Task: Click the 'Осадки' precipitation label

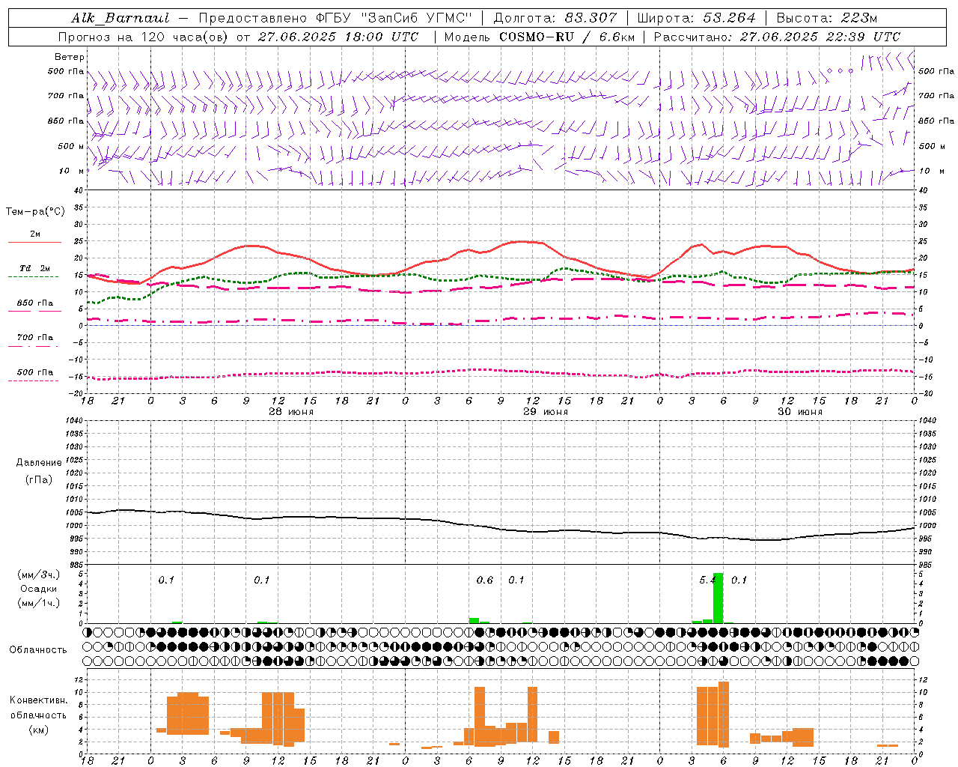Action: point(39,589)
